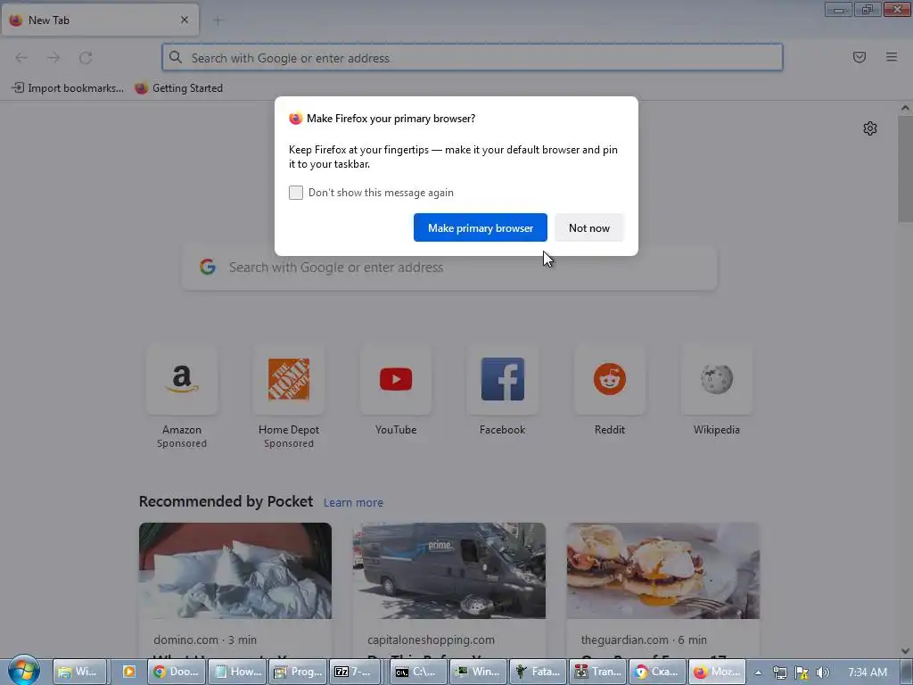Switch to the Ска... Chrome taskbar item
The image size is (913, 685).
(x=658, y=672)
